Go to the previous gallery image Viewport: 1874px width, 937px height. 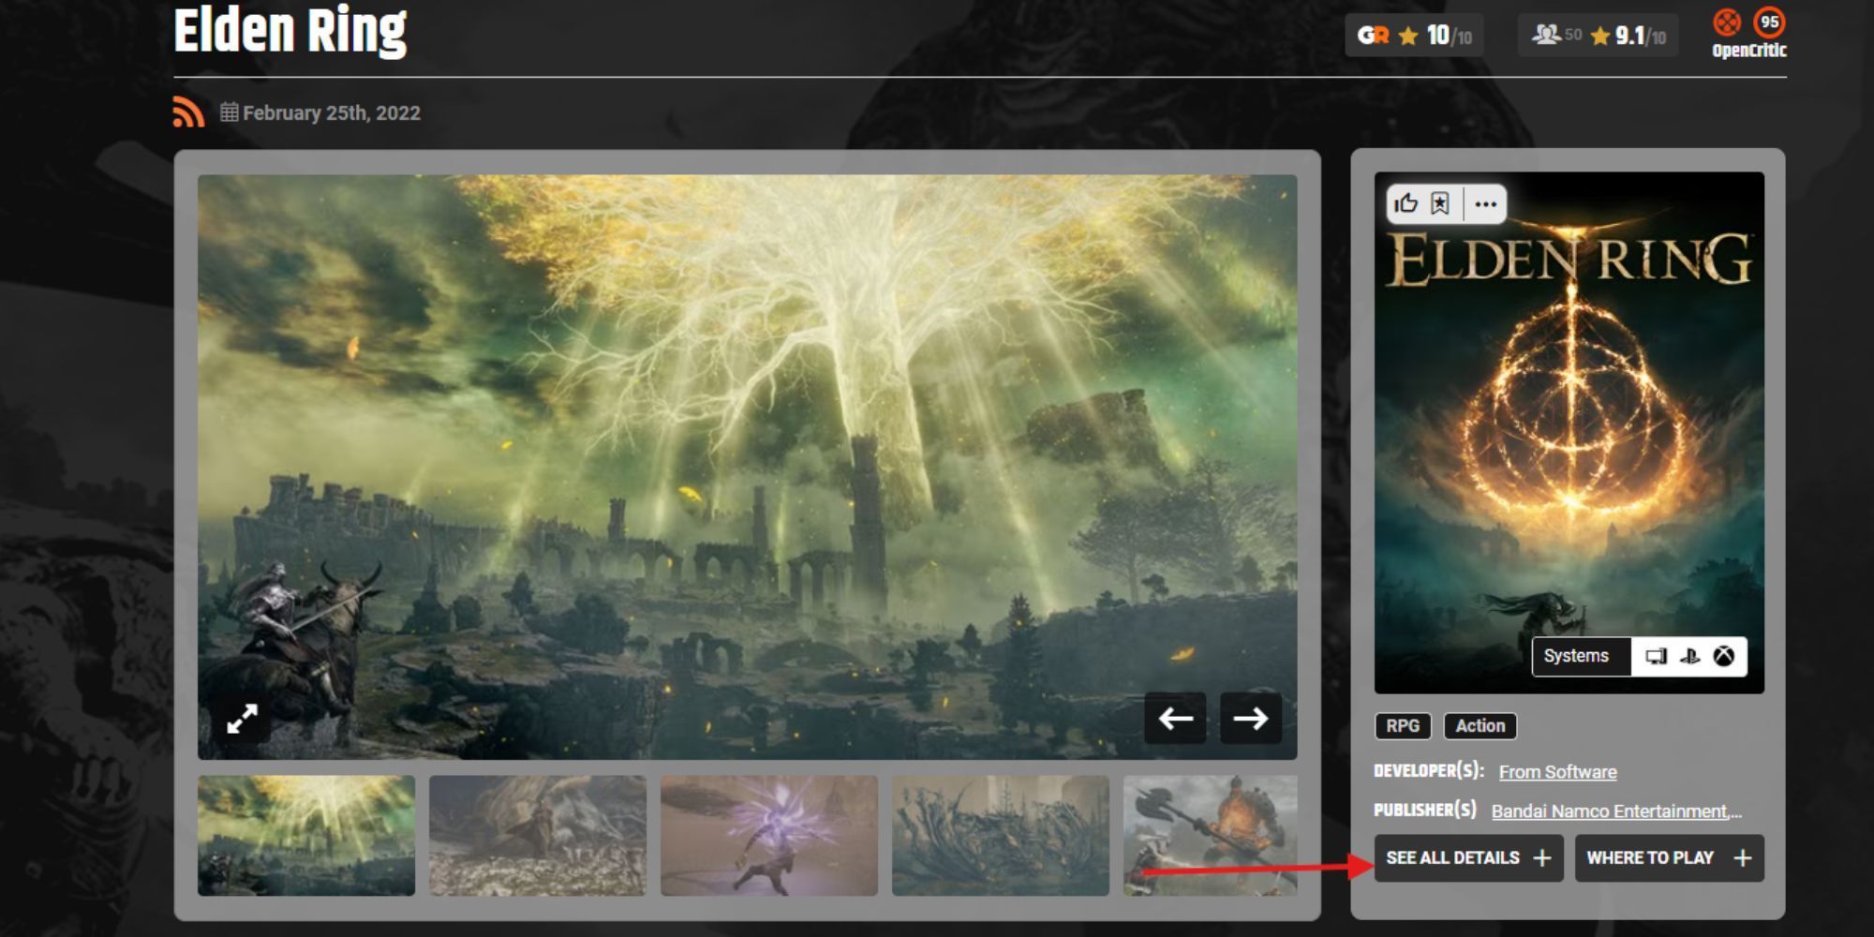tap(1175, 719)
